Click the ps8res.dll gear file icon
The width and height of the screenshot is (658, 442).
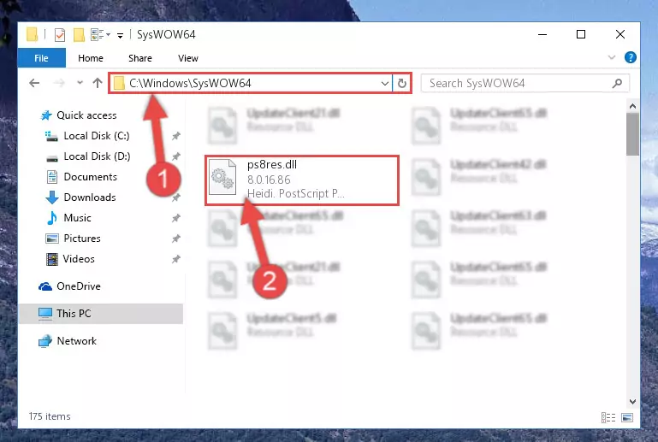[x=222, y=177]
